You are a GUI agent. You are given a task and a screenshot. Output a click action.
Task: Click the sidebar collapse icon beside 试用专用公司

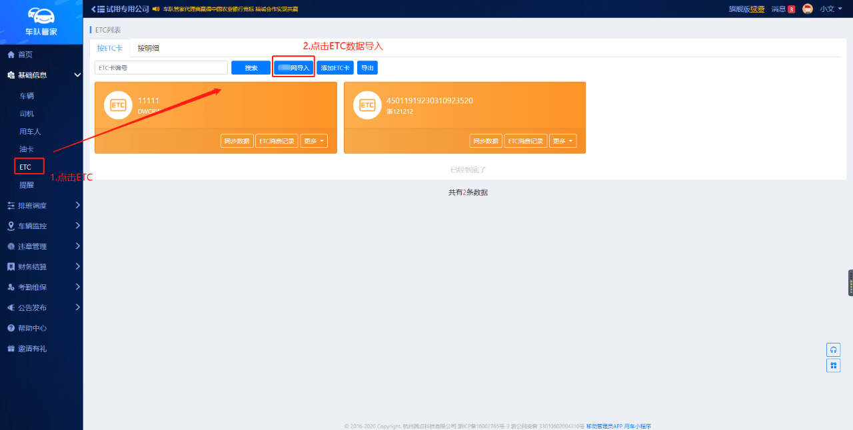pyautogui.click(x=93, y=9)
